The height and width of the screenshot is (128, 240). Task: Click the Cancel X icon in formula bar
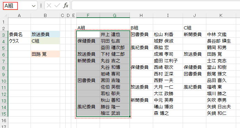[49, 6]
